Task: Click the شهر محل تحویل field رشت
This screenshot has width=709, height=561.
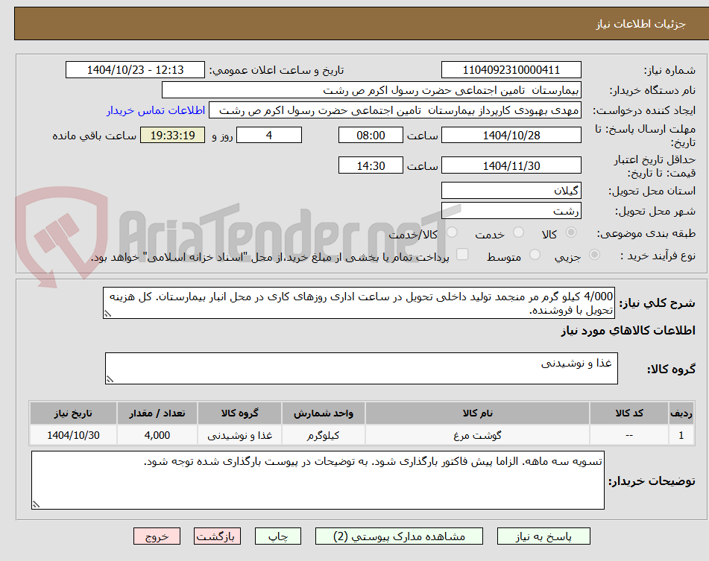Action: point(511,211)
